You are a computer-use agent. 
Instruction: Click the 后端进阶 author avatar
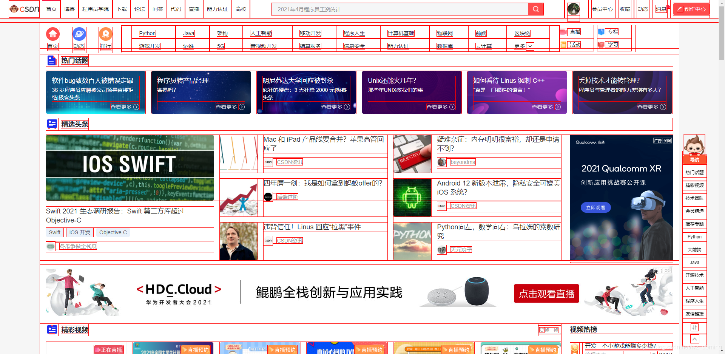coord(268,197)
